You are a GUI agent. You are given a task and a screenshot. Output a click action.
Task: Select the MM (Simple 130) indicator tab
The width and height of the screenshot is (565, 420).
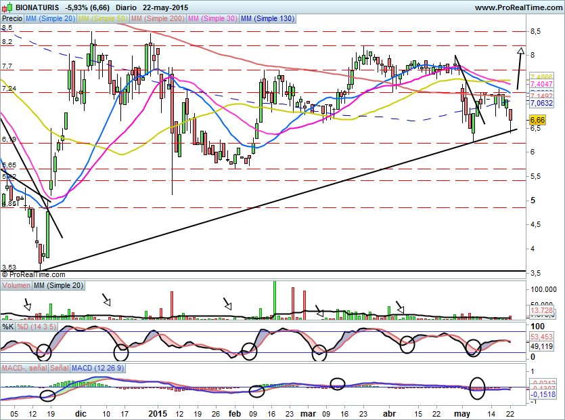267,19
